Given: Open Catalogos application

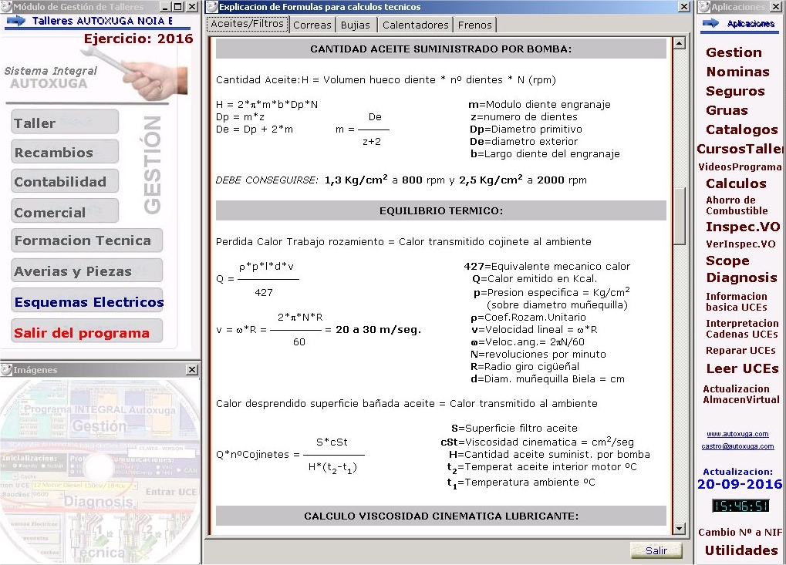Looking at the screenshot, I should tap(741, 129).
